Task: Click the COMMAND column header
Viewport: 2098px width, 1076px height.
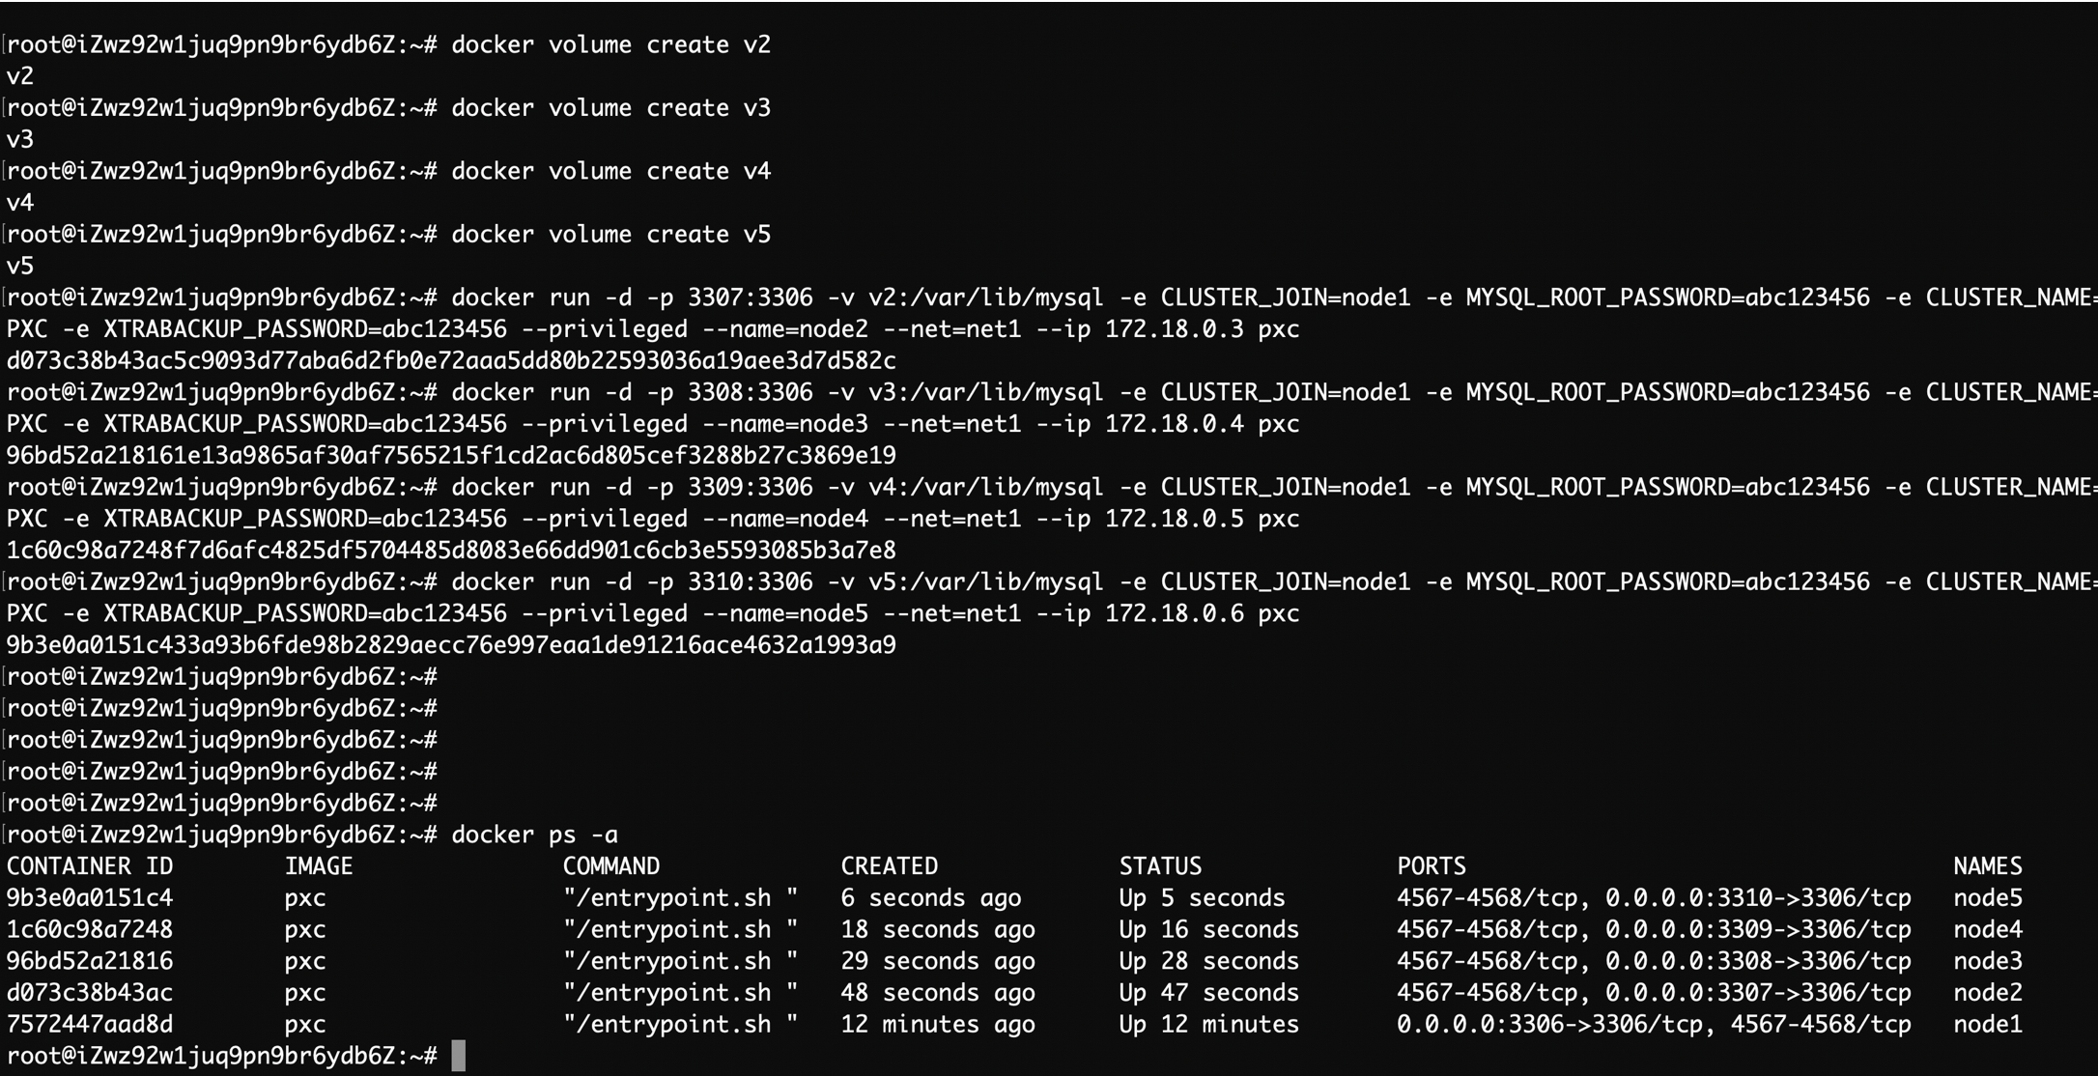Action: coord(611,865)
